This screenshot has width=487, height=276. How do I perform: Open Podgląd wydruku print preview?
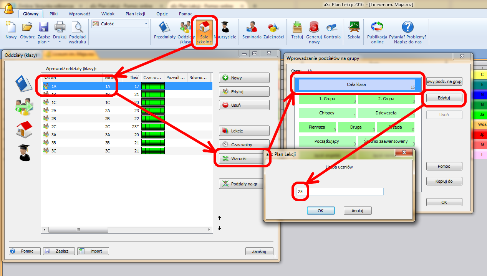click(78, 32)
